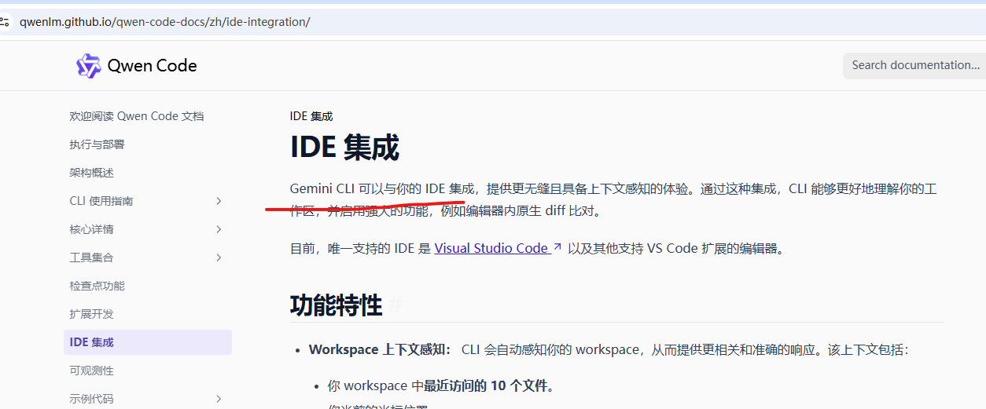The image size is (986, 409).
Task: Open the 检查点功能 sidebar item
Action: pos(97,286)
